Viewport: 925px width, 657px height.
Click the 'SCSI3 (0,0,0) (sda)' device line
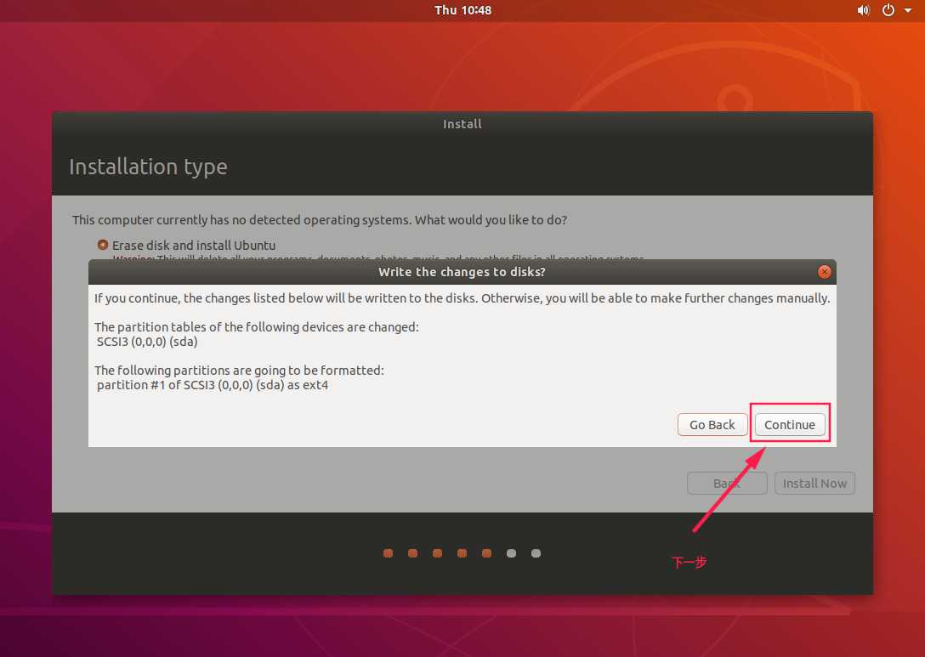(147, 342)
